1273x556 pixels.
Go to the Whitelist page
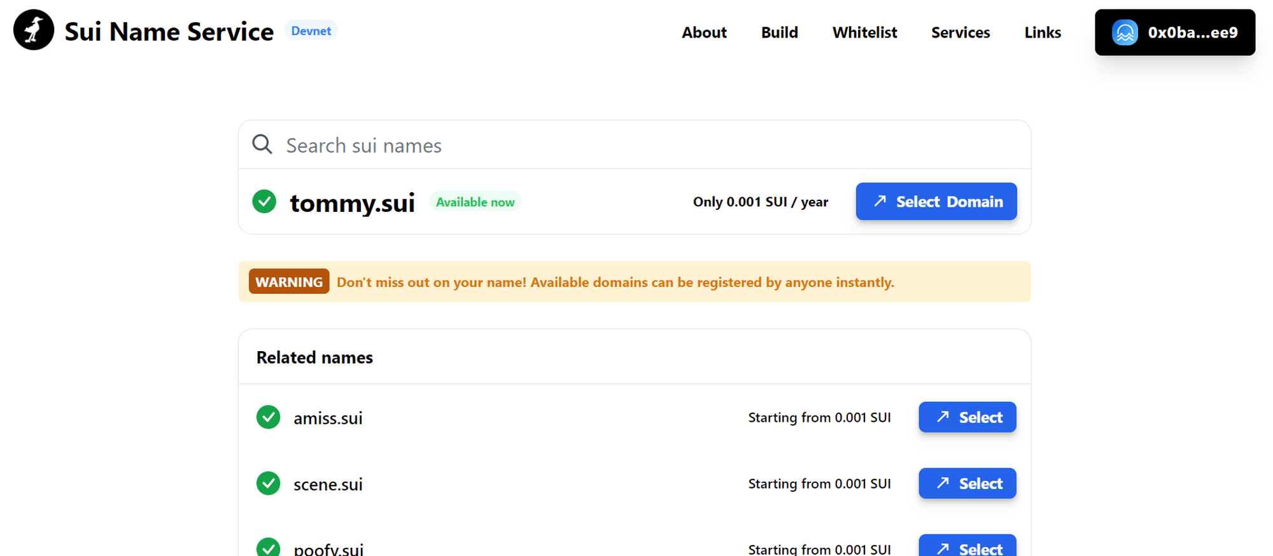point(864,32)
